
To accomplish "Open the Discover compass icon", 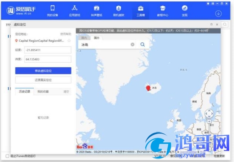I will coord(185,8).
